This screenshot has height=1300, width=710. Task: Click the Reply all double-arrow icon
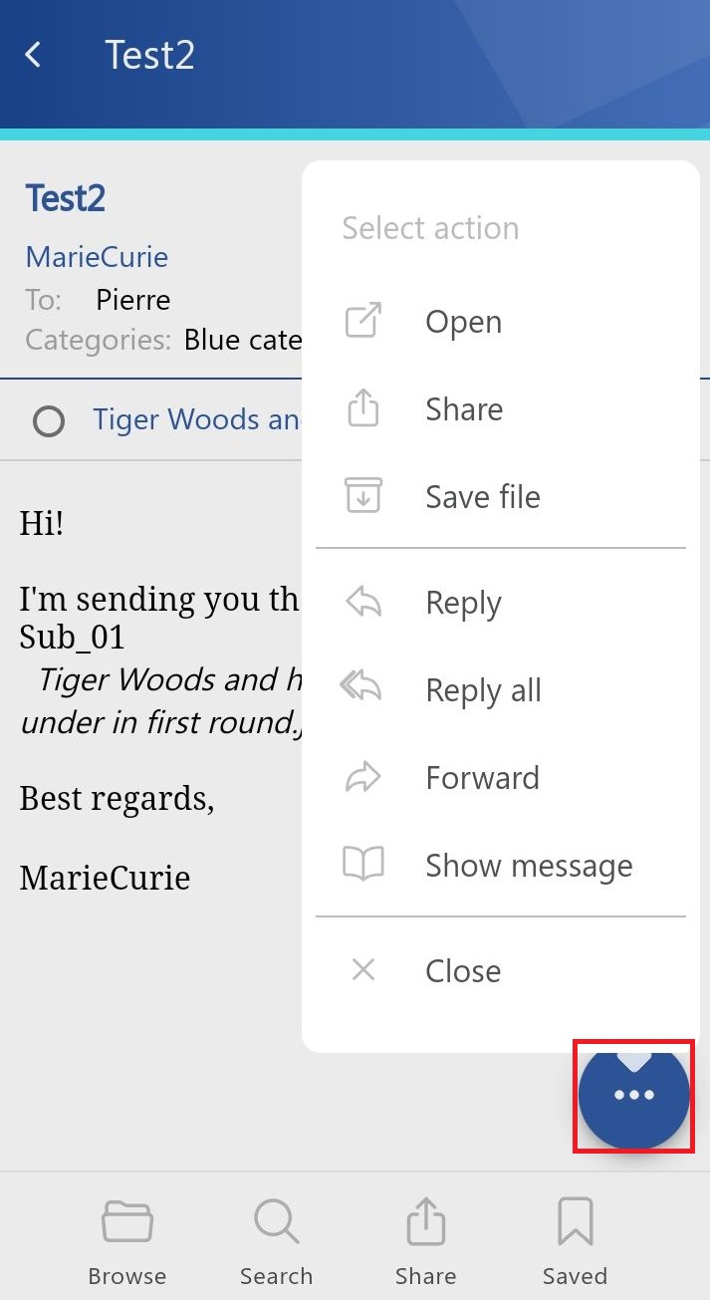point(361,689)
